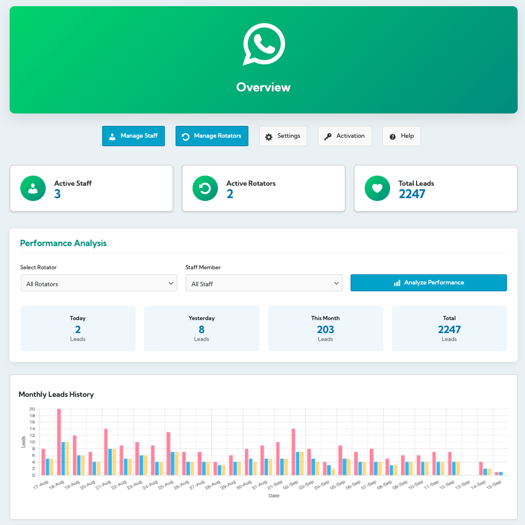Click the Leads y-axis title

tap(24, 442)
